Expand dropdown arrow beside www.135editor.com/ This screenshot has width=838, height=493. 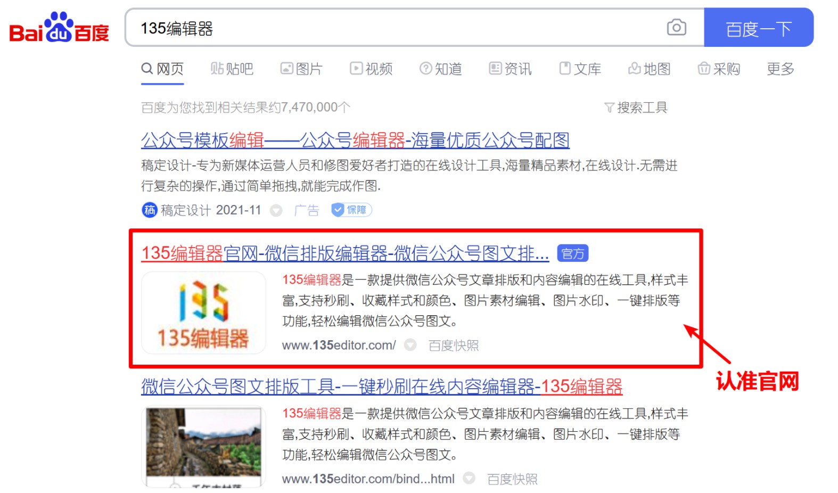tap(410, 345)
